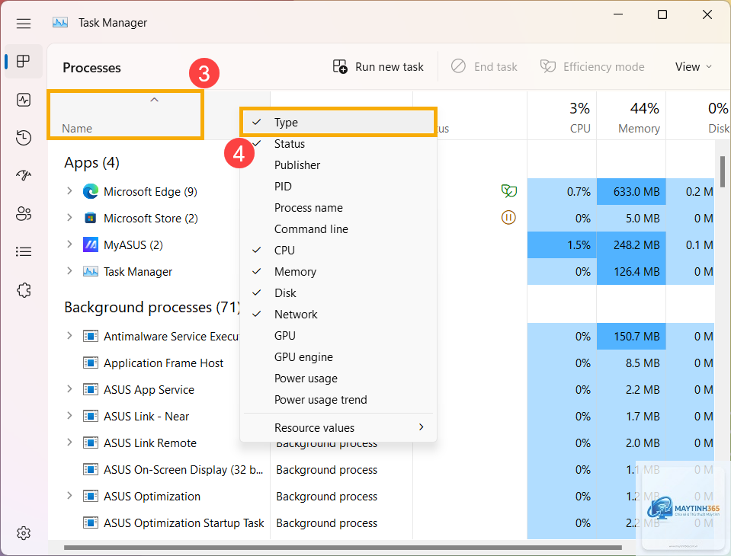Screen dimensions: 731x556
Task: Uncheck the CPU column option
Action: coord(338,250)
